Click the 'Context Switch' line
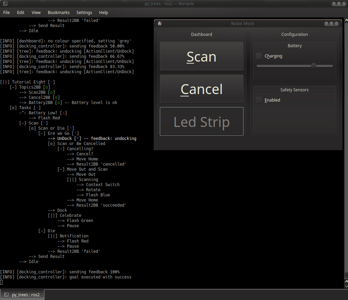Image resolution: width=348 pixels, height=300 pixels. pyautogui.click(x=98, y=185)
